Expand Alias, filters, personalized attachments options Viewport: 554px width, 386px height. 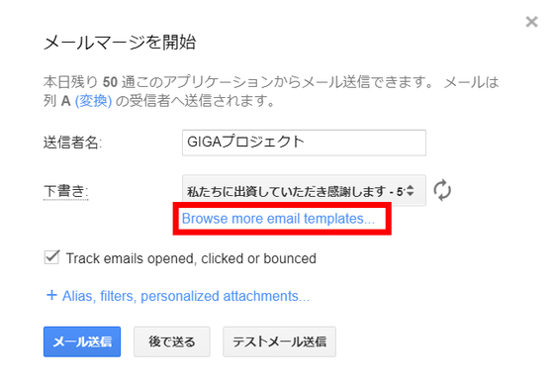186,296
